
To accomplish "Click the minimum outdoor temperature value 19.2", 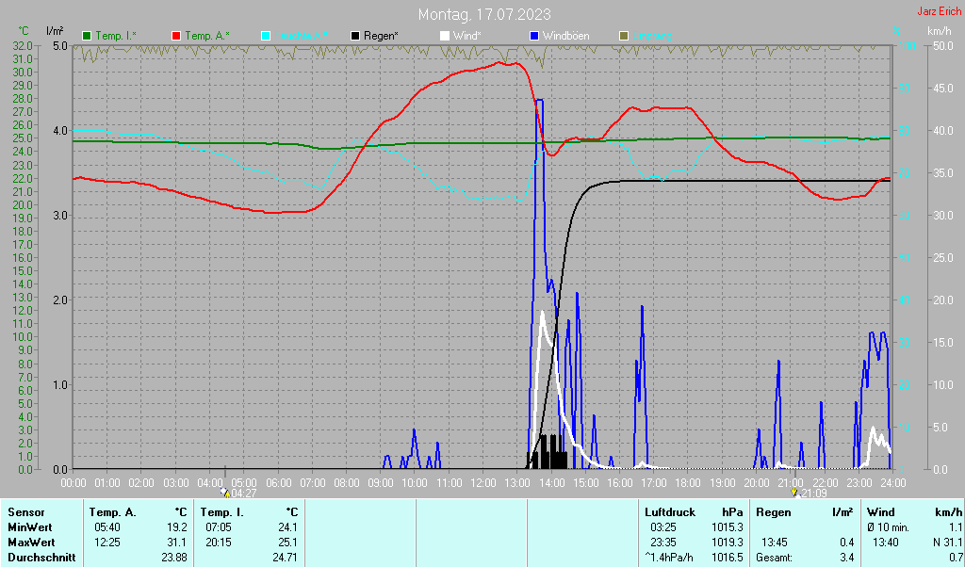I will [177, 527].
